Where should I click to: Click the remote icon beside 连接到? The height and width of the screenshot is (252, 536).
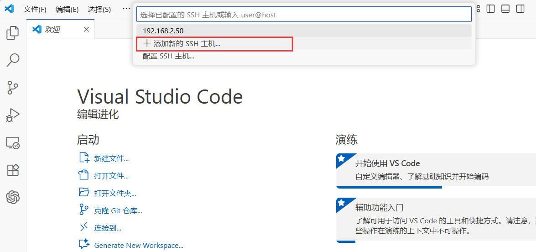click(x=84, y=226)
